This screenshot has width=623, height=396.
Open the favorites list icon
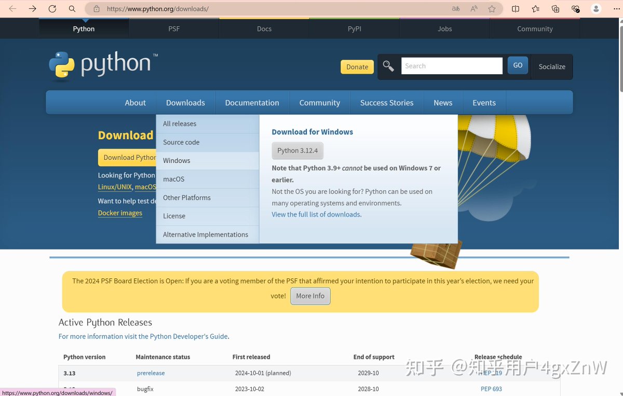535,9
